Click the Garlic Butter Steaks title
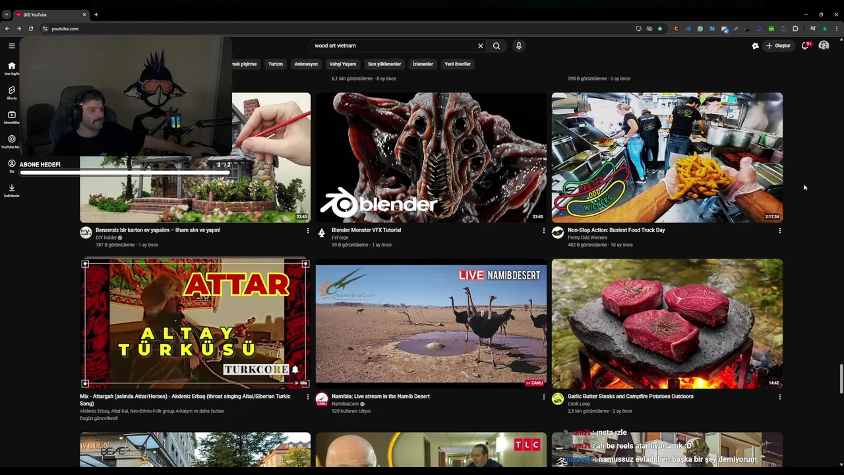 630,396
